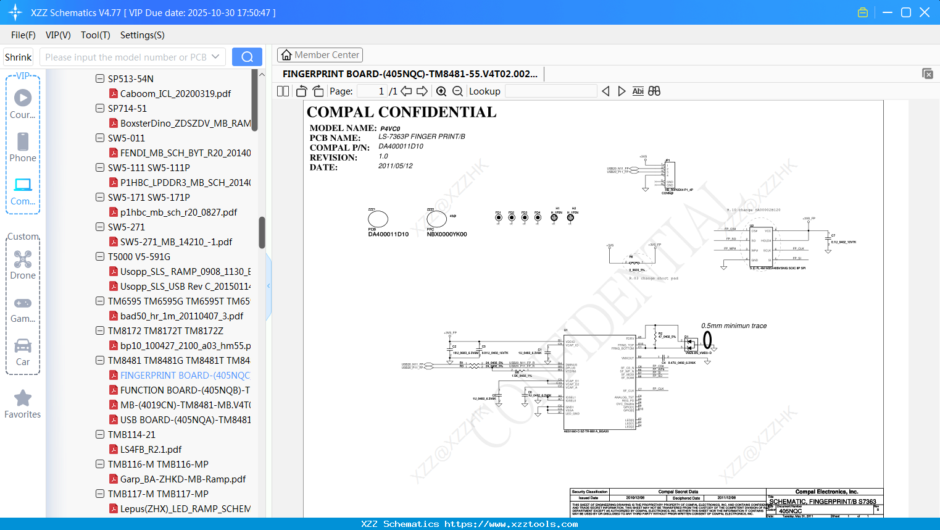This screenshot has width=940, height=530.
Task: Open the Settings(S) menu
Action: tap(143, 35)
